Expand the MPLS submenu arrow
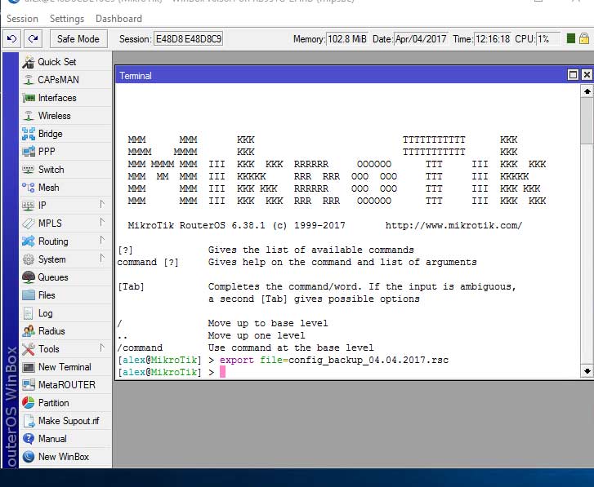This screenshot has width=594, height=487. coord(102,223)
